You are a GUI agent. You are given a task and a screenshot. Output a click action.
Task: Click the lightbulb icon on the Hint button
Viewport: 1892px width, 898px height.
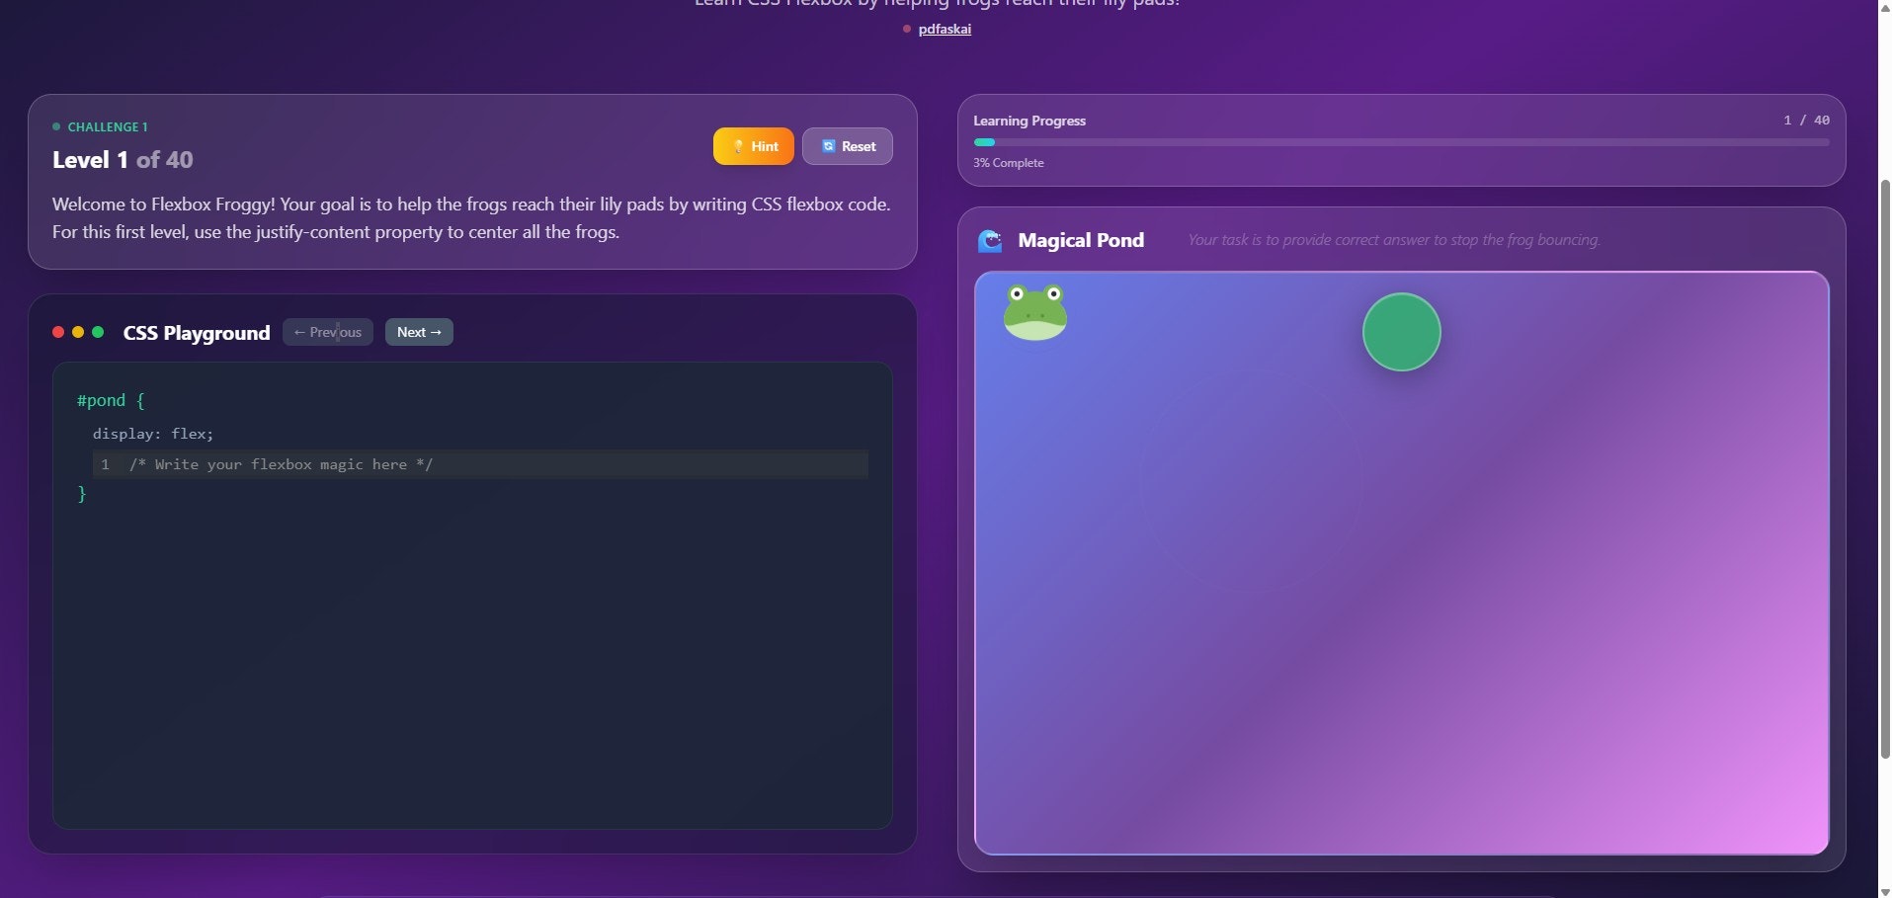pos(738,145)
